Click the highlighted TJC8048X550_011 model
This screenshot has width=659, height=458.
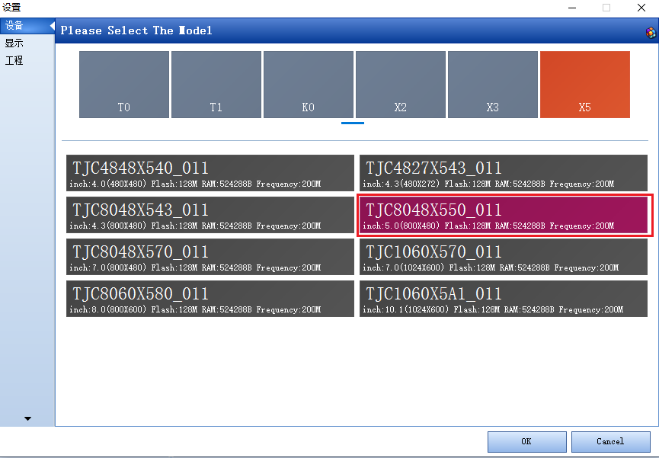tap(504, 216)
